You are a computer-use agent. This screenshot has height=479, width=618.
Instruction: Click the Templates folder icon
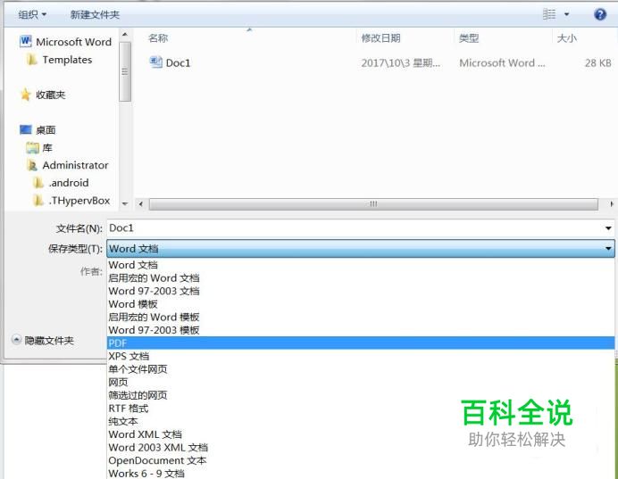(31, 60)
